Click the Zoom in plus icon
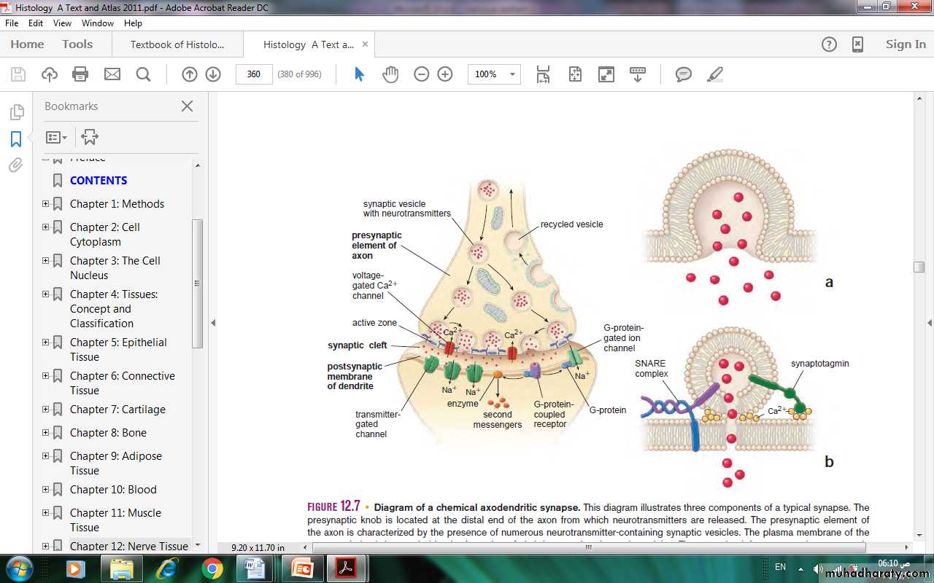934x583 pixels. click(x=445, y=74)
